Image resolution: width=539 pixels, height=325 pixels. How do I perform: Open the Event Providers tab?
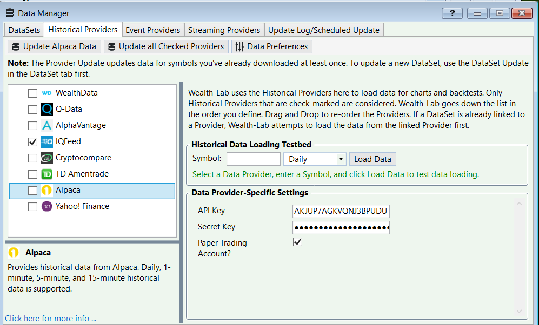(152, 30)
